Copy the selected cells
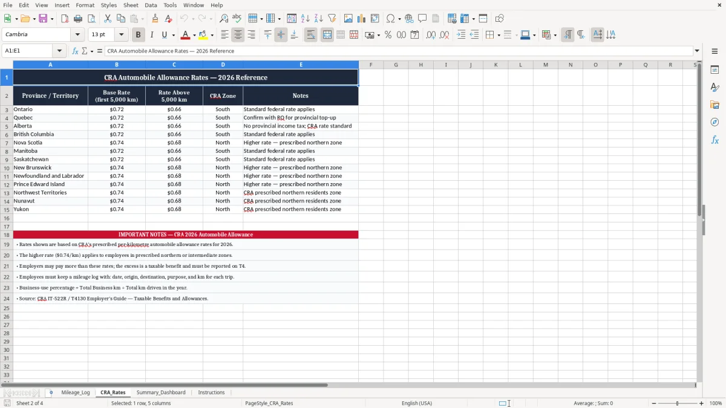 121,19
